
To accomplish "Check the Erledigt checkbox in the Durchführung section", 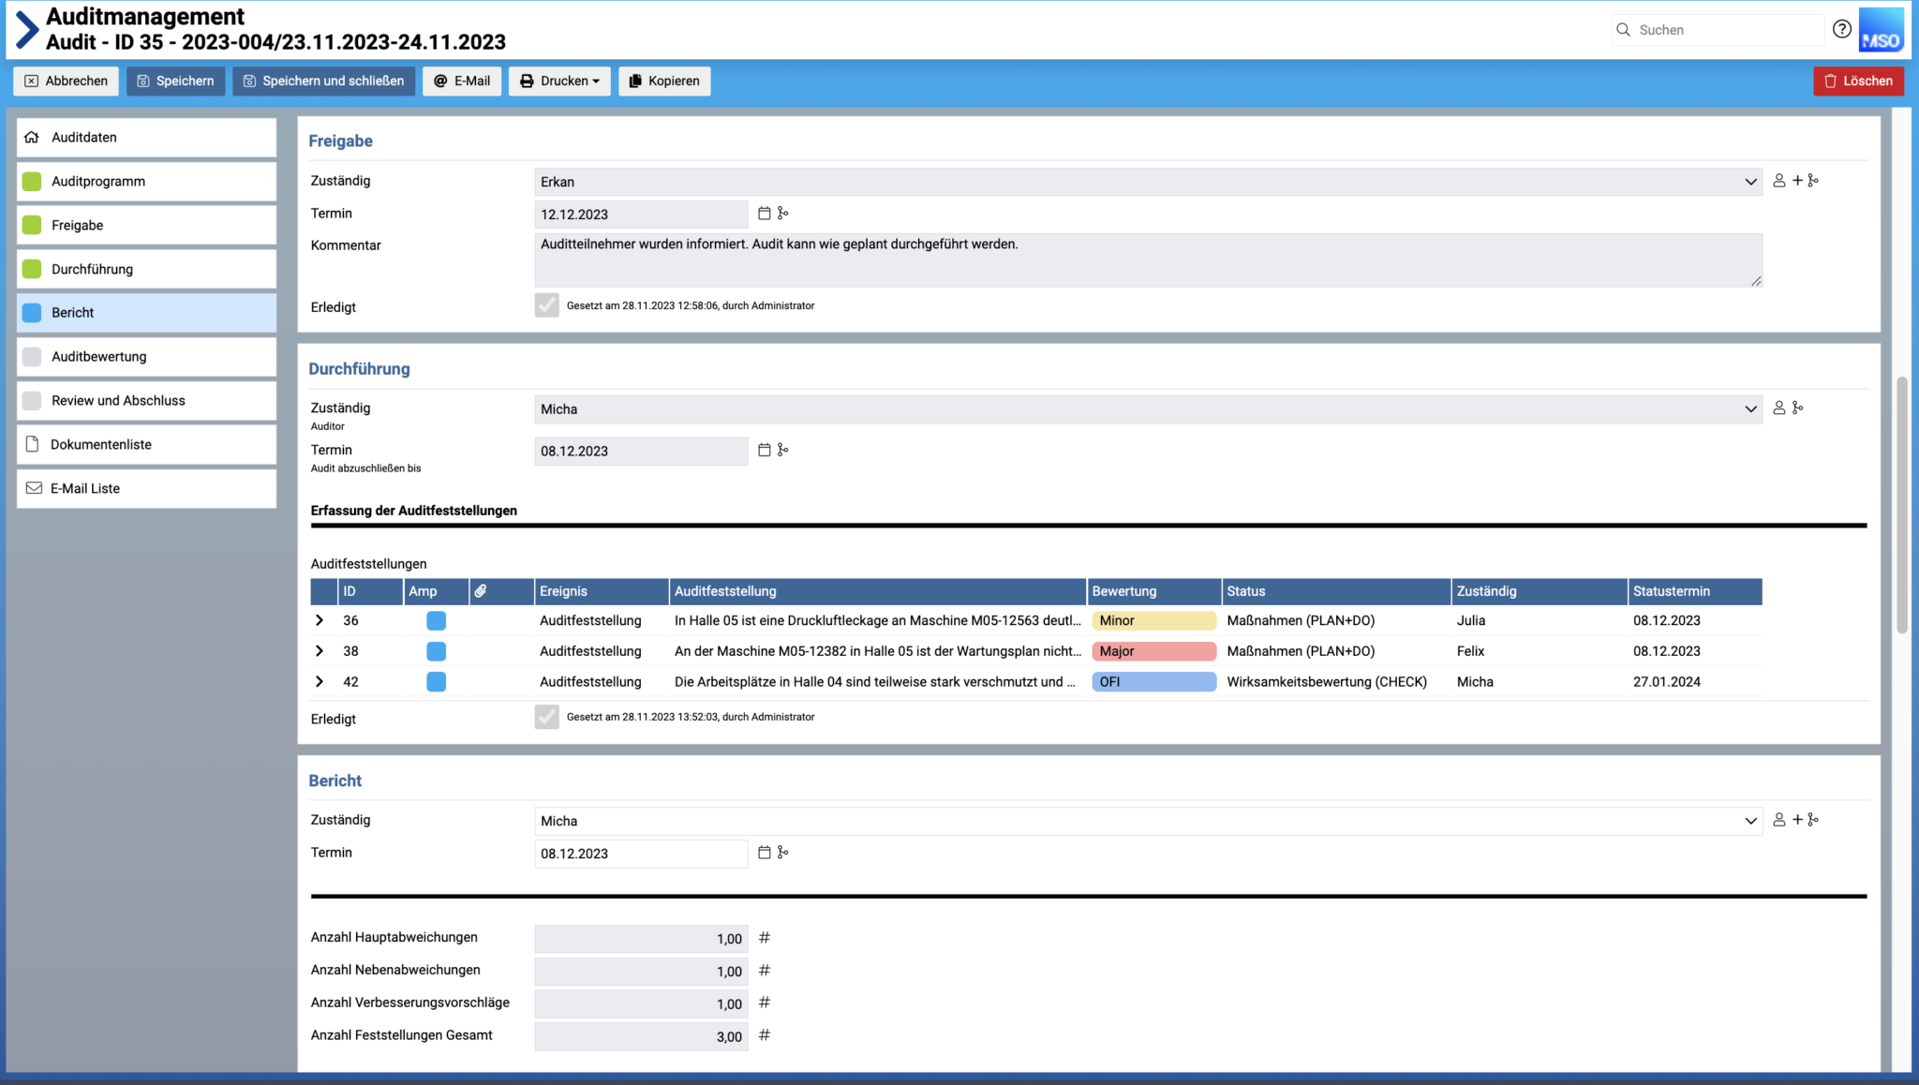I will click(x=546, y=717).
